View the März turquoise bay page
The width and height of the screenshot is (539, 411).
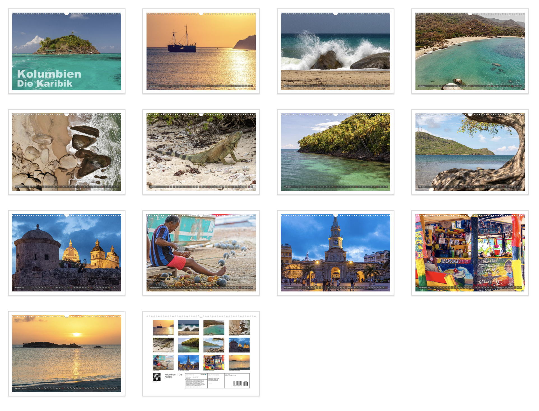coord(470,51)
